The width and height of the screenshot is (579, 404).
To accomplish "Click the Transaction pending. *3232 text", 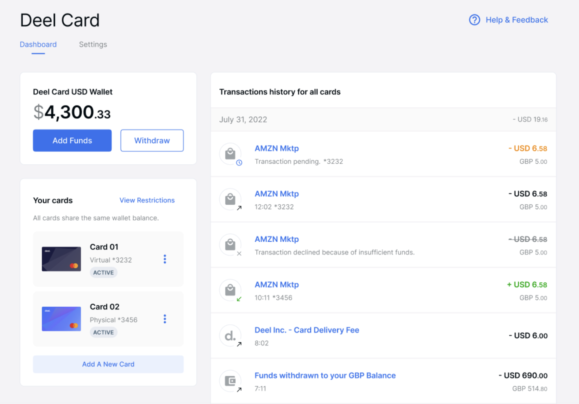I will [299, 161].
